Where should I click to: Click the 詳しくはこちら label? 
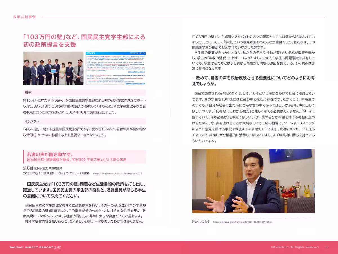(201, 222)
